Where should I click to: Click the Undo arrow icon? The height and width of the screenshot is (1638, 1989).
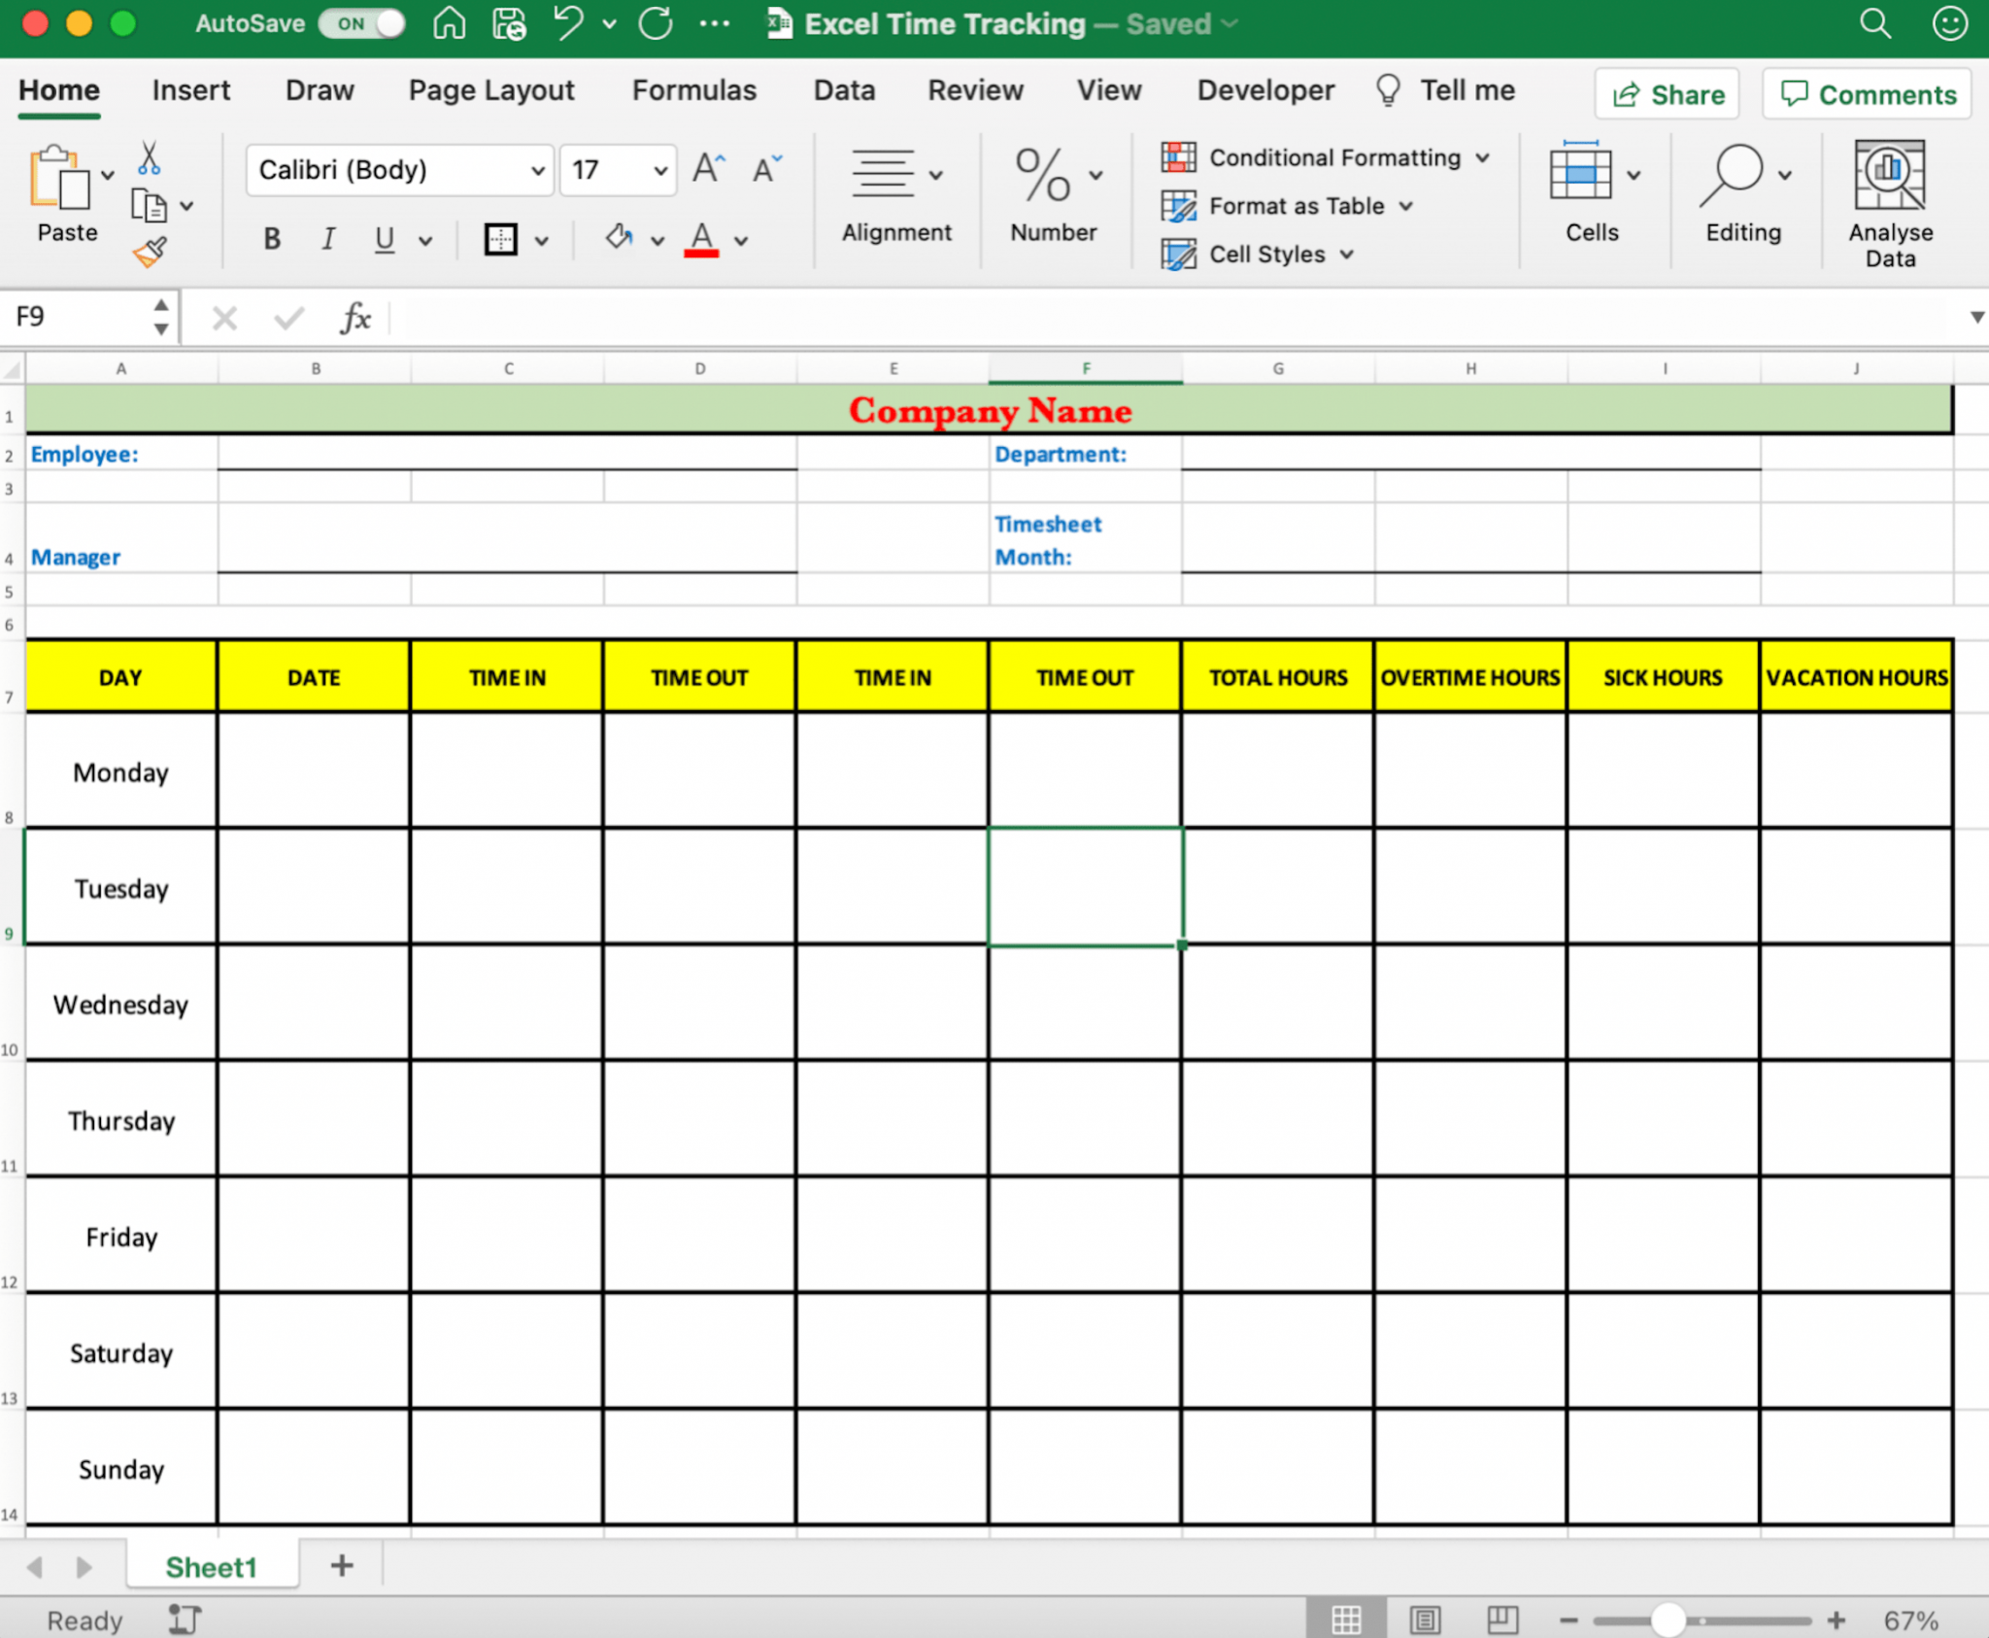[568, 23]
